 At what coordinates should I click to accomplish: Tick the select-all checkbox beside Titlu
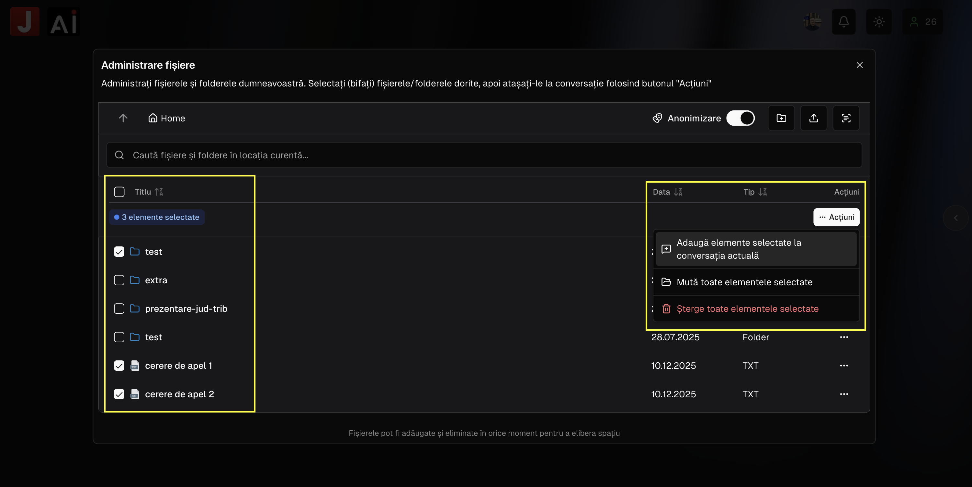click(119, 192)
